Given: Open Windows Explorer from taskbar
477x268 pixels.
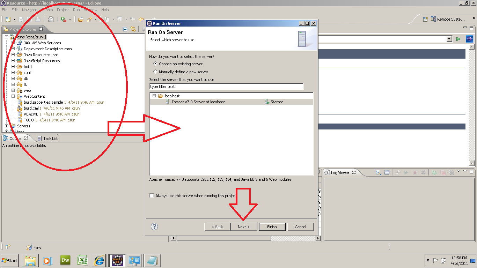Looking at the screenshot, I should pyautogui.click(x=30, y=260).
